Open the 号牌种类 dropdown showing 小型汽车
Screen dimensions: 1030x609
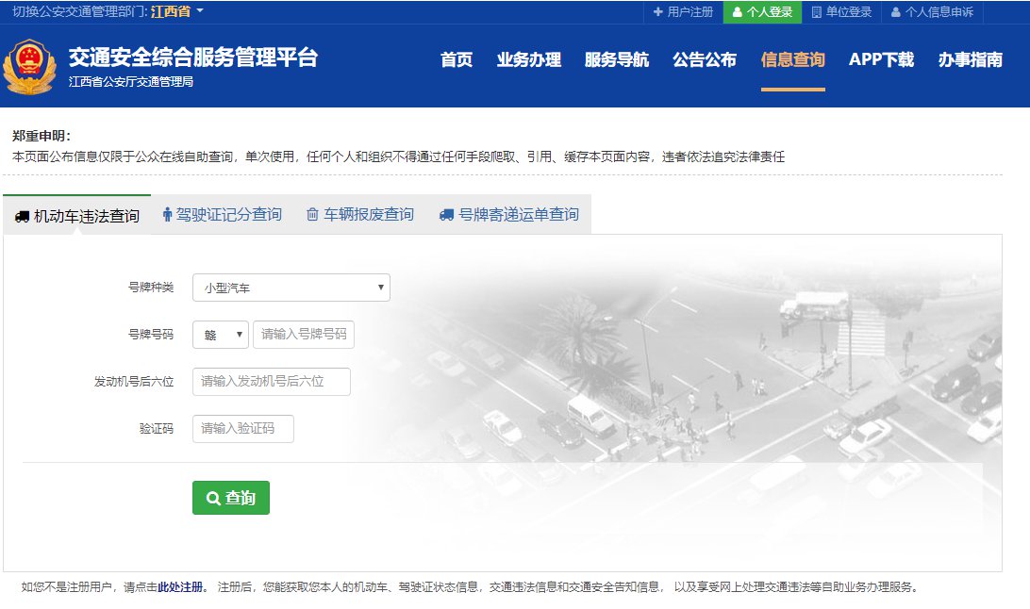click(x=291, y=288)
